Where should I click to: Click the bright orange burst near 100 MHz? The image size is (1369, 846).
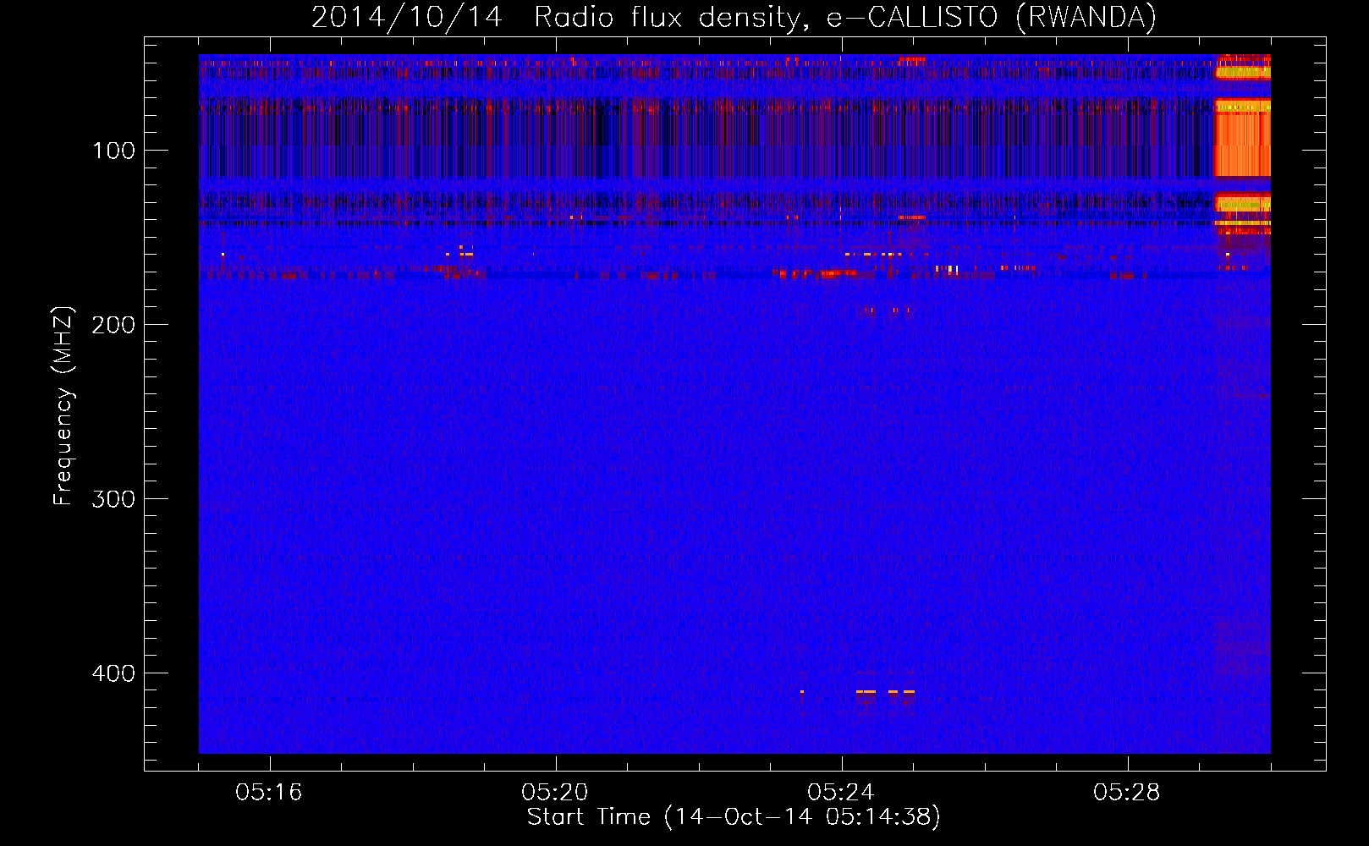1242,138
